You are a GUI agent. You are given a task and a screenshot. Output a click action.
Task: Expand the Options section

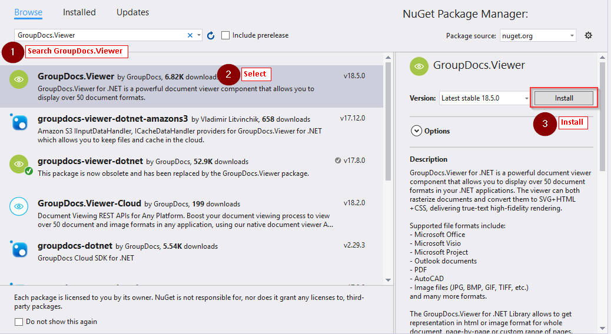[x=417, y=131]
